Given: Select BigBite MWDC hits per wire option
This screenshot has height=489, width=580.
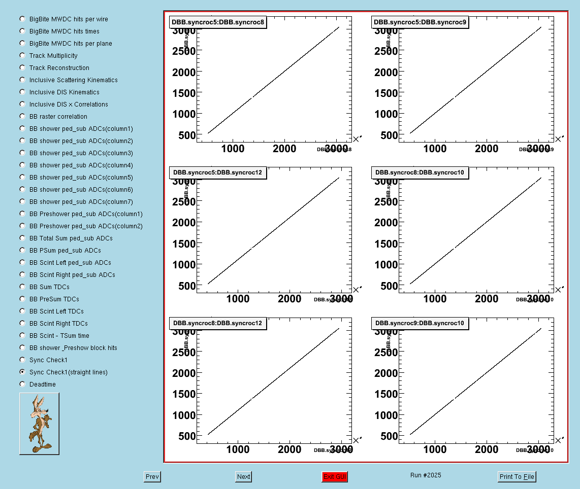Looking at the screenshot, I should (22, 19).
